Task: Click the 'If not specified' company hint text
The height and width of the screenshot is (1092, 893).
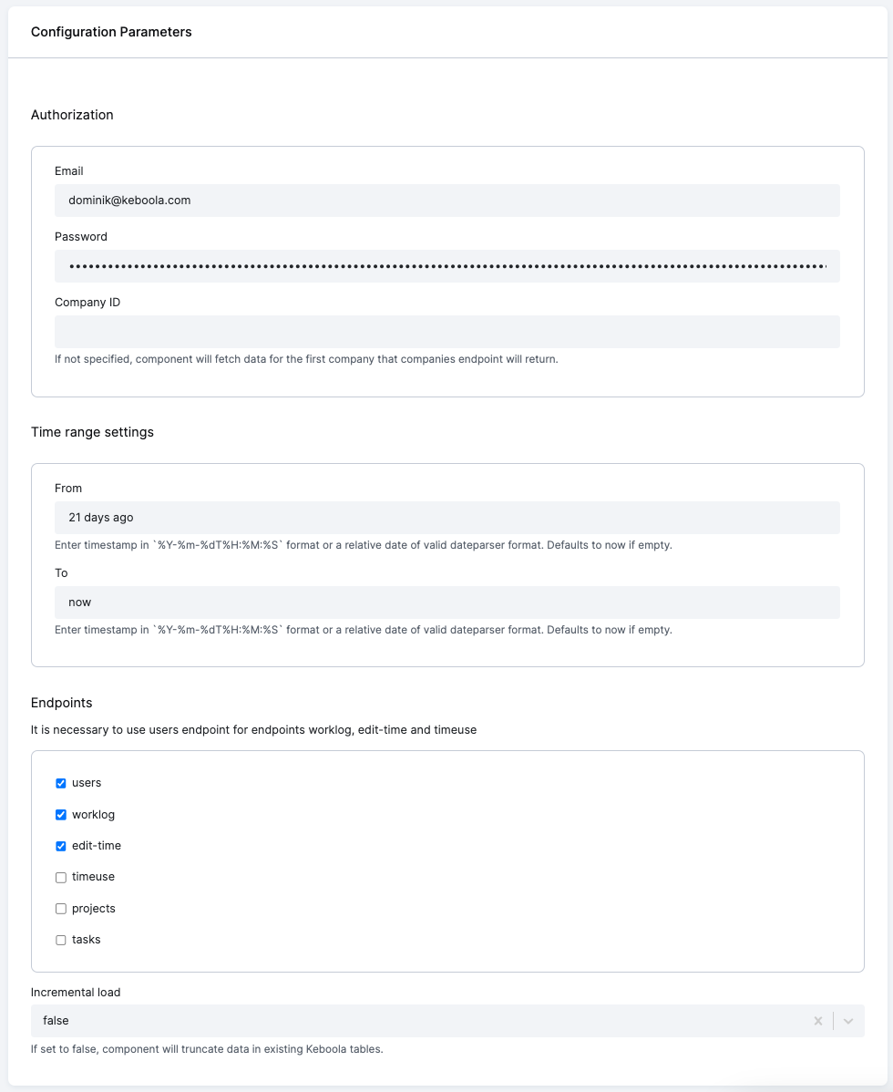Action: 306,359
